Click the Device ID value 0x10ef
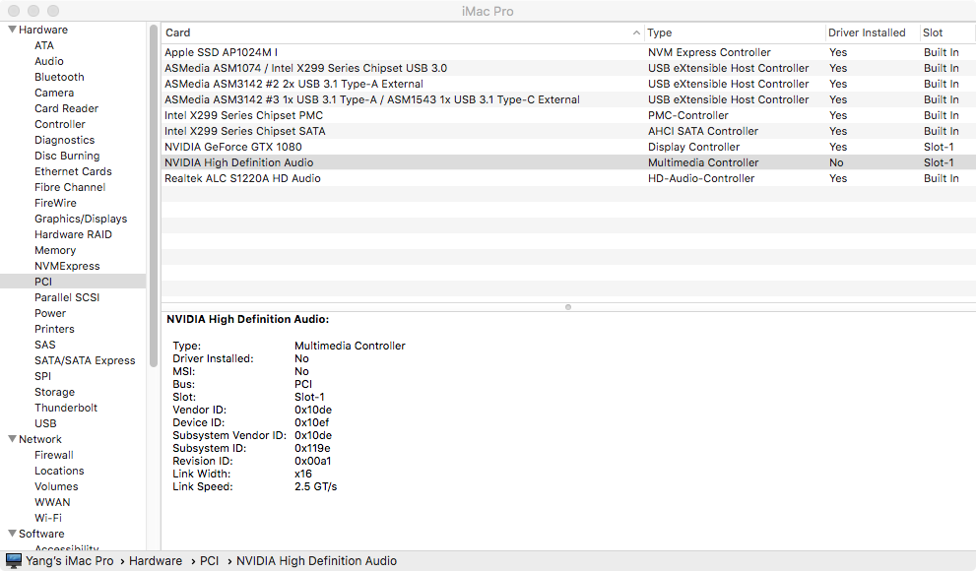The width and height of the screenshot is (976, 571). tap(312, 422)
